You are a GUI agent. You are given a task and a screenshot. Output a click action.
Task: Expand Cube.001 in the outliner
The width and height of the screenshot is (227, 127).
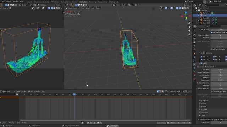coord(199,18)
